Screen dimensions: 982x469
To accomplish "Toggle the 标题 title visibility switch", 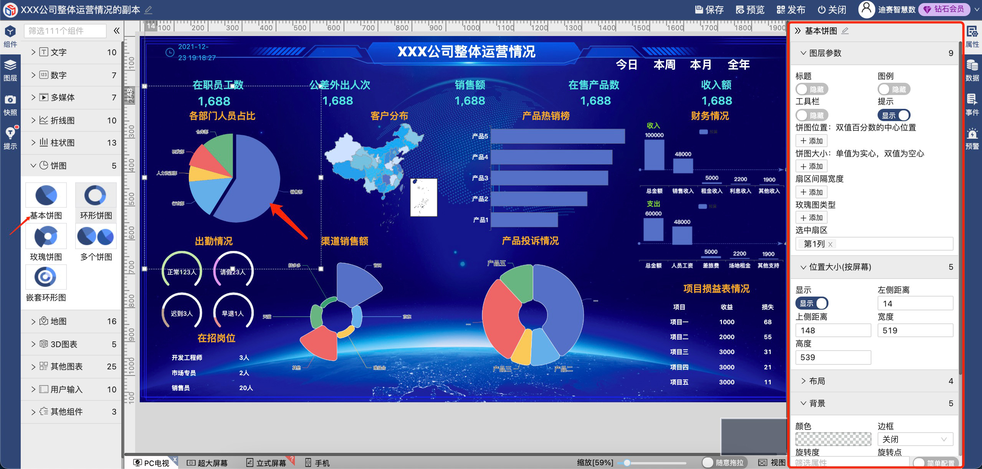I will coord(812,89).
